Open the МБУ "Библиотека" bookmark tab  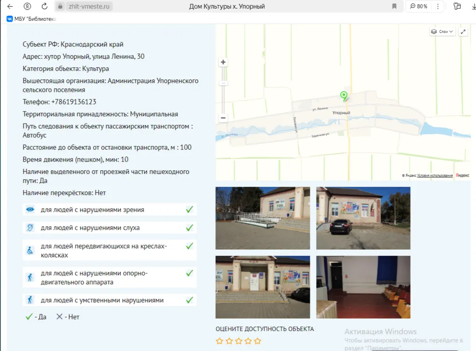point(31,19)
